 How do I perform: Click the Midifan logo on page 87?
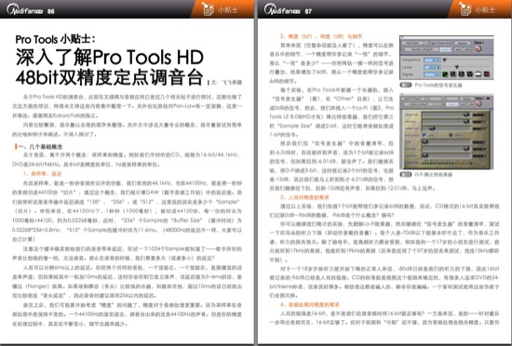282,9
